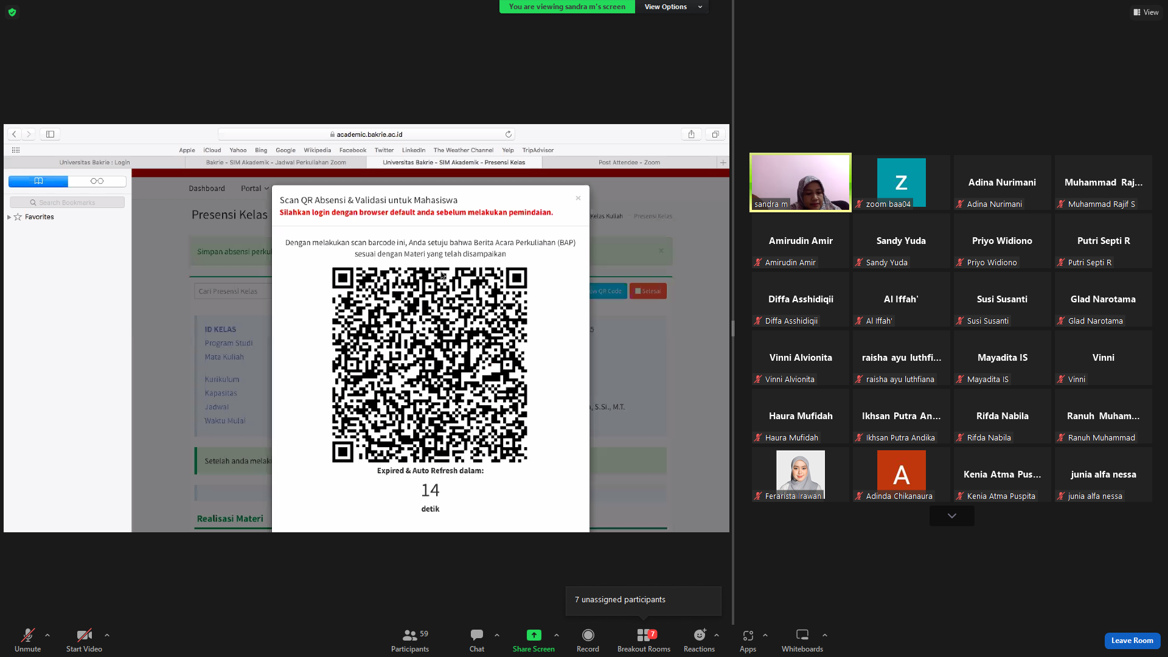The image size is (1168, 657).
Task: Select the Bookmarks view in Safari sidebar
Action: (38, 181)
